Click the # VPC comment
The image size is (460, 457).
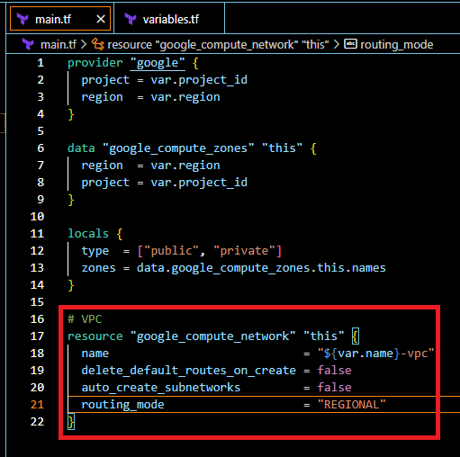[85, 319]
